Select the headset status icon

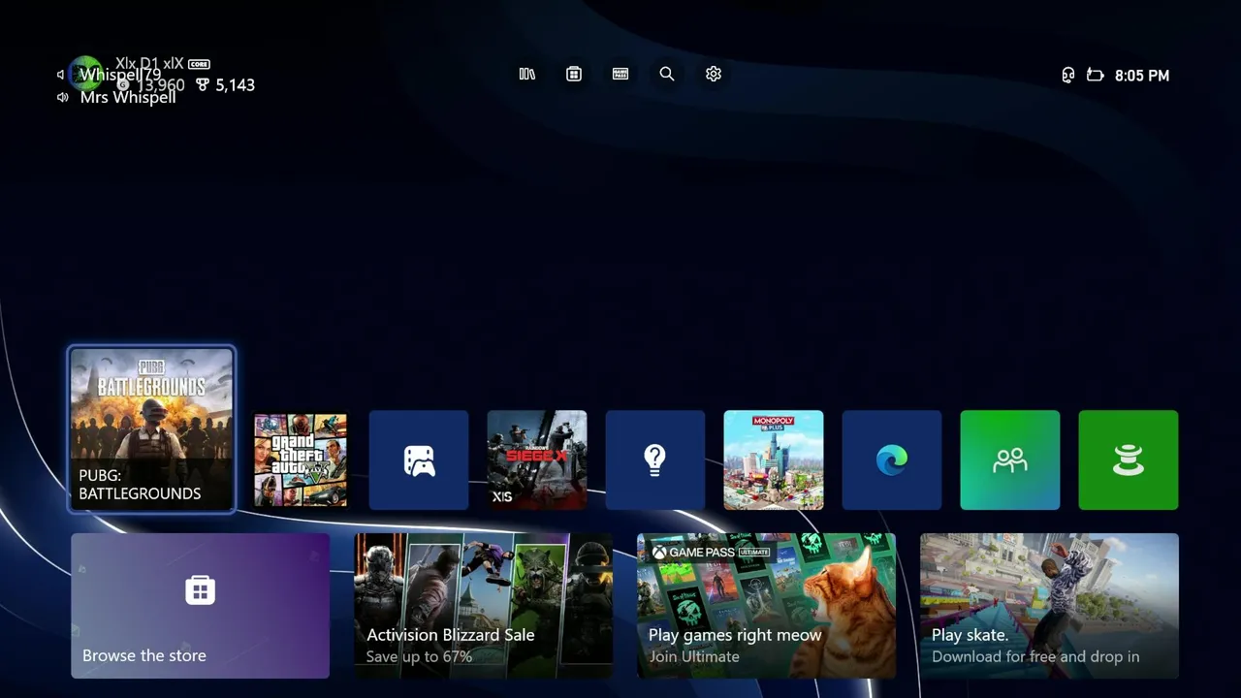point(1068,75)
